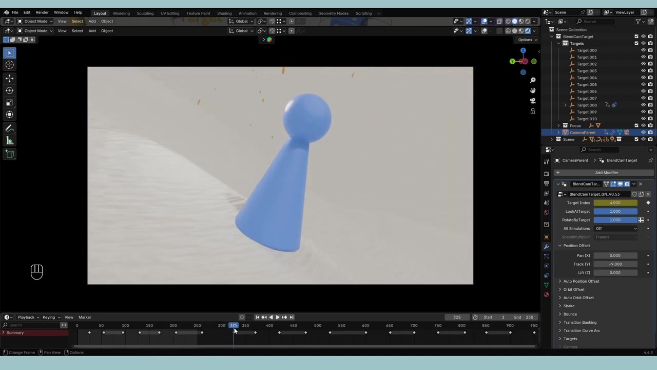Image resolution: width=657 pixels, height=370 pixels.
Task: Hide Target.004 with its eye icon
Action: pyautogui.click(x=643, y=78)
